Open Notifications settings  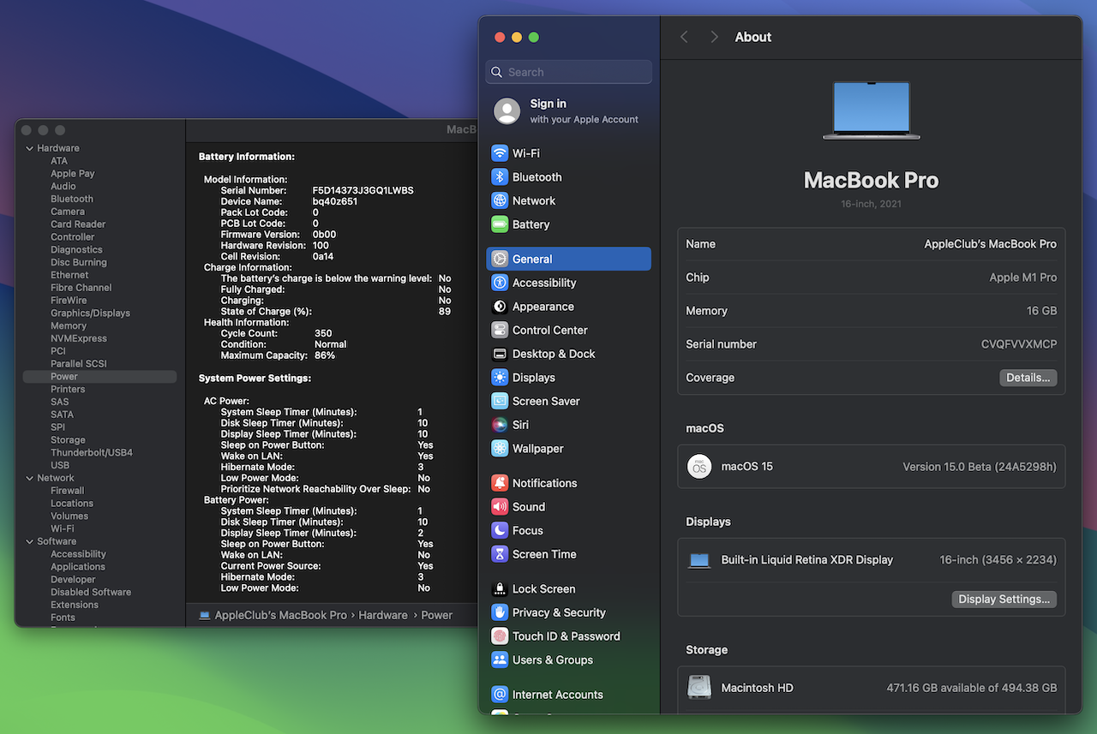[x=568, y=483]
